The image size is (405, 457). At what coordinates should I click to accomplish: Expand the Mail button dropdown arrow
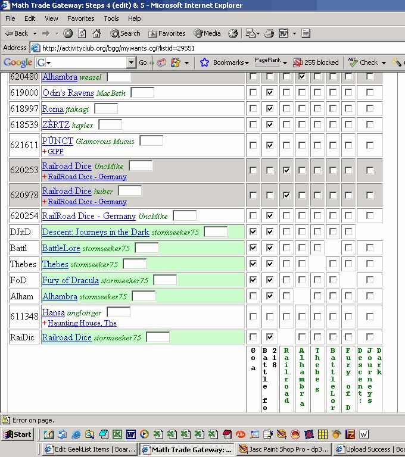coord(259,33)
